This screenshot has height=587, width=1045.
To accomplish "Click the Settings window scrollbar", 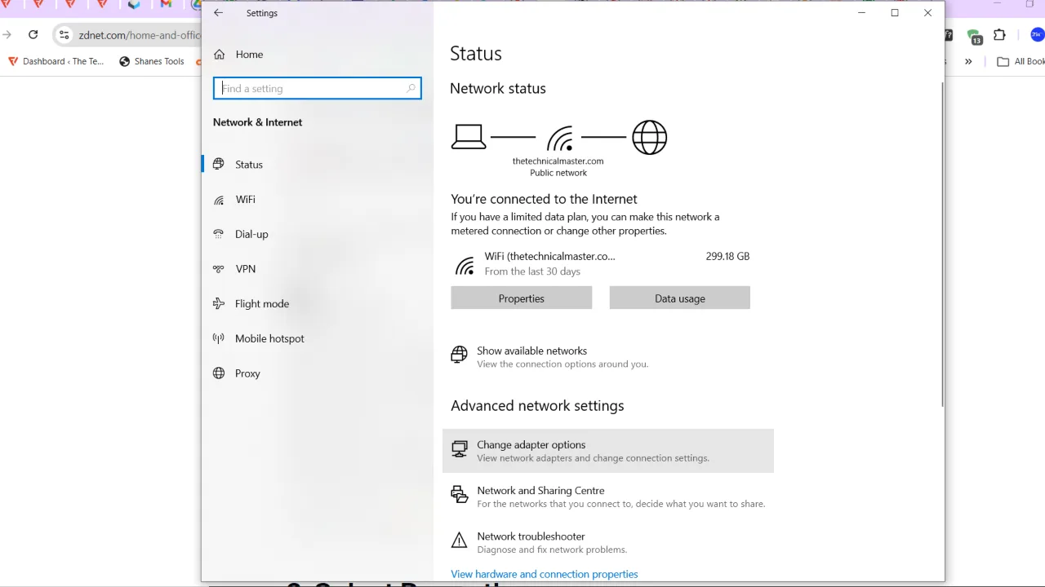I will click(941, 245).
